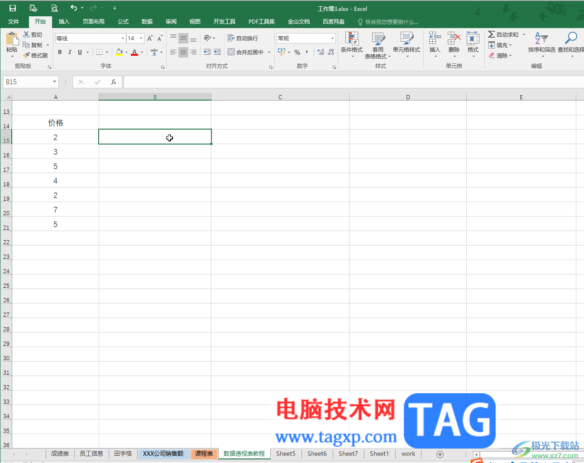Click the Save icon in quick access toolbar
Image resolution: width=584 pixels, height=463 pixels.
point(13,8)
